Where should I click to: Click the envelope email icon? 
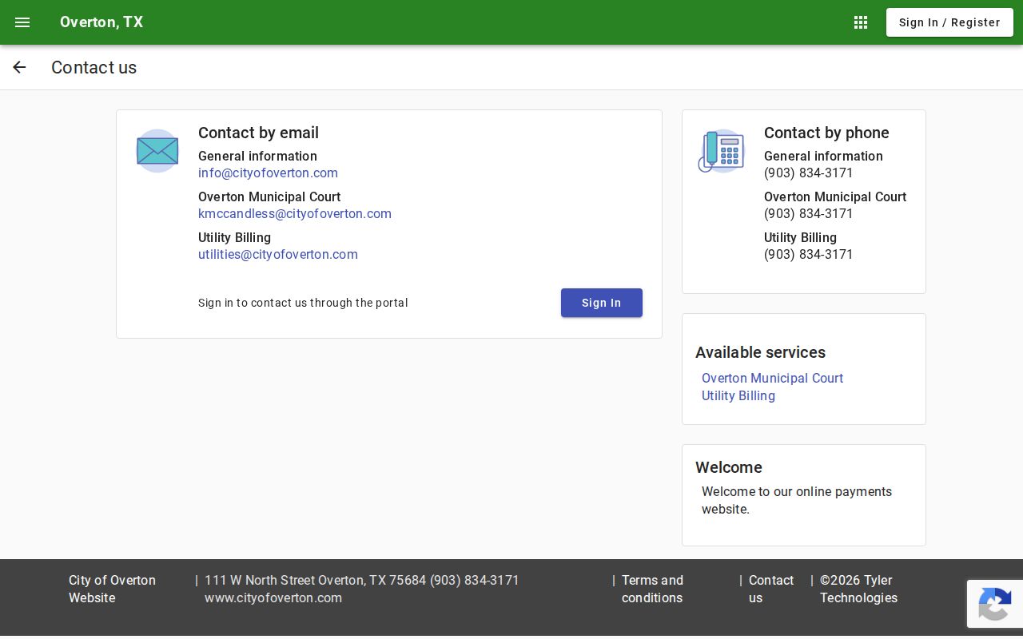pos(157,151)
